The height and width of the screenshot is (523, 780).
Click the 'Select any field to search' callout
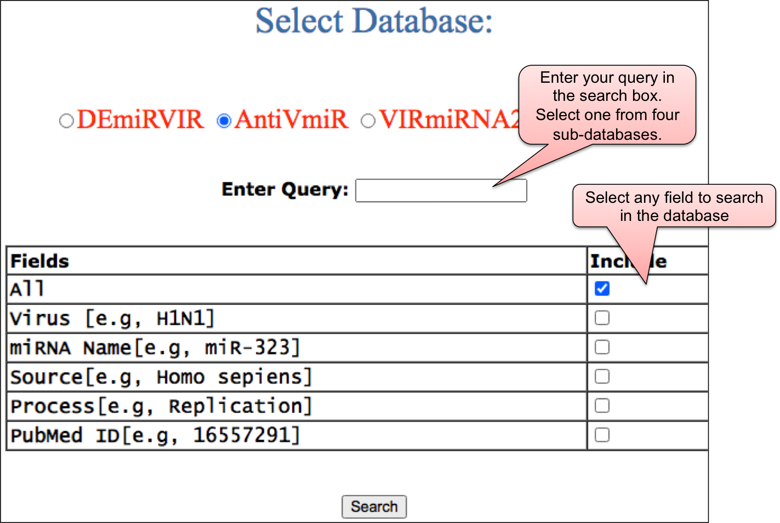[674, 206]
